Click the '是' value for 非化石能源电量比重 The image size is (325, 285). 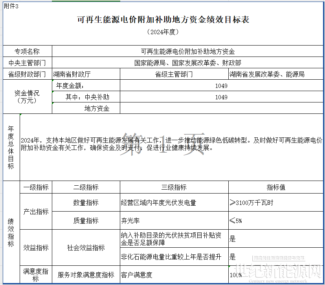click(x=276, y=257)
